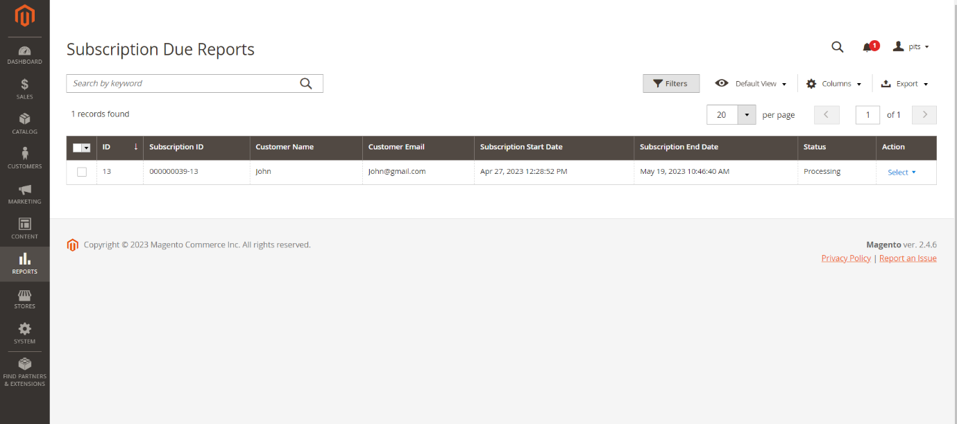Toggle the select-all checkbox in table header
The image size is (957, 424).
pos(78,148)
